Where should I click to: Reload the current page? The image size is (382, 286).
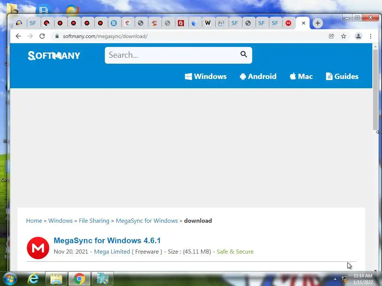pos(42,36)
